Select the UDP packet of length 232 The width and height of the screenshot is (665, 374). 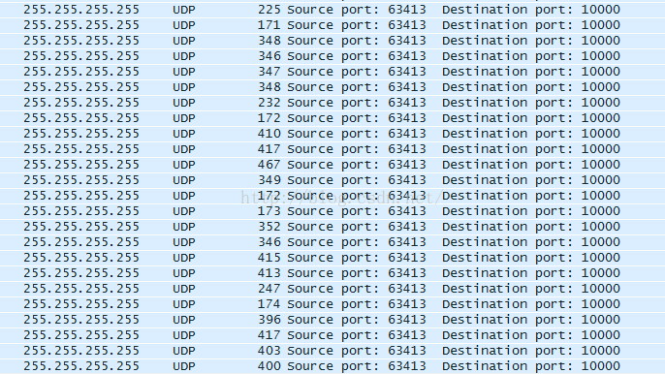332,103
